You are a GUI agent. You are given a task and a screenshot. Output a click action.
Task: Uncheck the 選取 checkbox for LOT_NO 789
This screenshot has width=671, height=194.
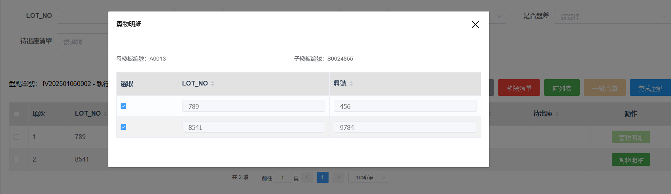point(123,106)
